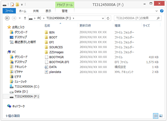Go up one level with up arrow
Viewport: 167px width, 121px height.
point(25,18)
